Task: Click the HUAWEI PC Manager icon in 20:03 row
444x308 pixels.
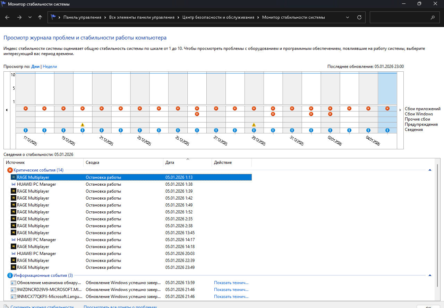Action: click(14, 254)
